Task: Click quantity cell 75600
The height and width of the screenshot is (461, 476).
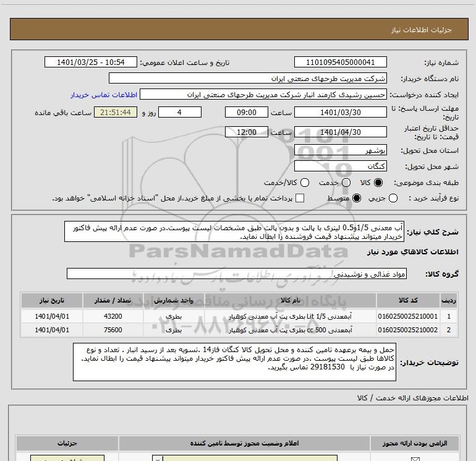Action: [x=113, y=330]
